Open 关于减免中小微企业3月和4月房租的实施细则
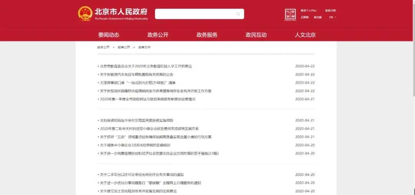 pos(135,145)
